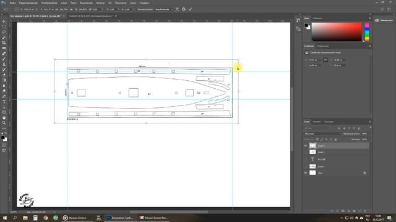Viewport: 396px width, 222px height.
Task: Select the Zoom tool in toolbar
Action: (x=4, y=123)
